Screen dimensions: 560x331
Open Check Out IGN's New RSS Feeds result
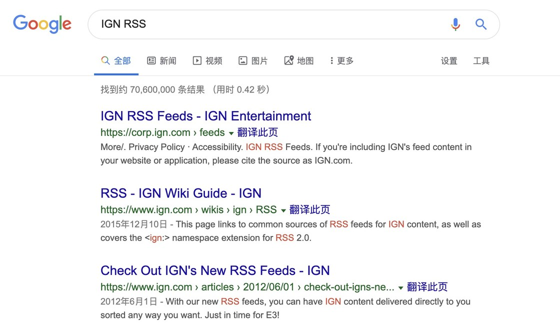(215, 270)
